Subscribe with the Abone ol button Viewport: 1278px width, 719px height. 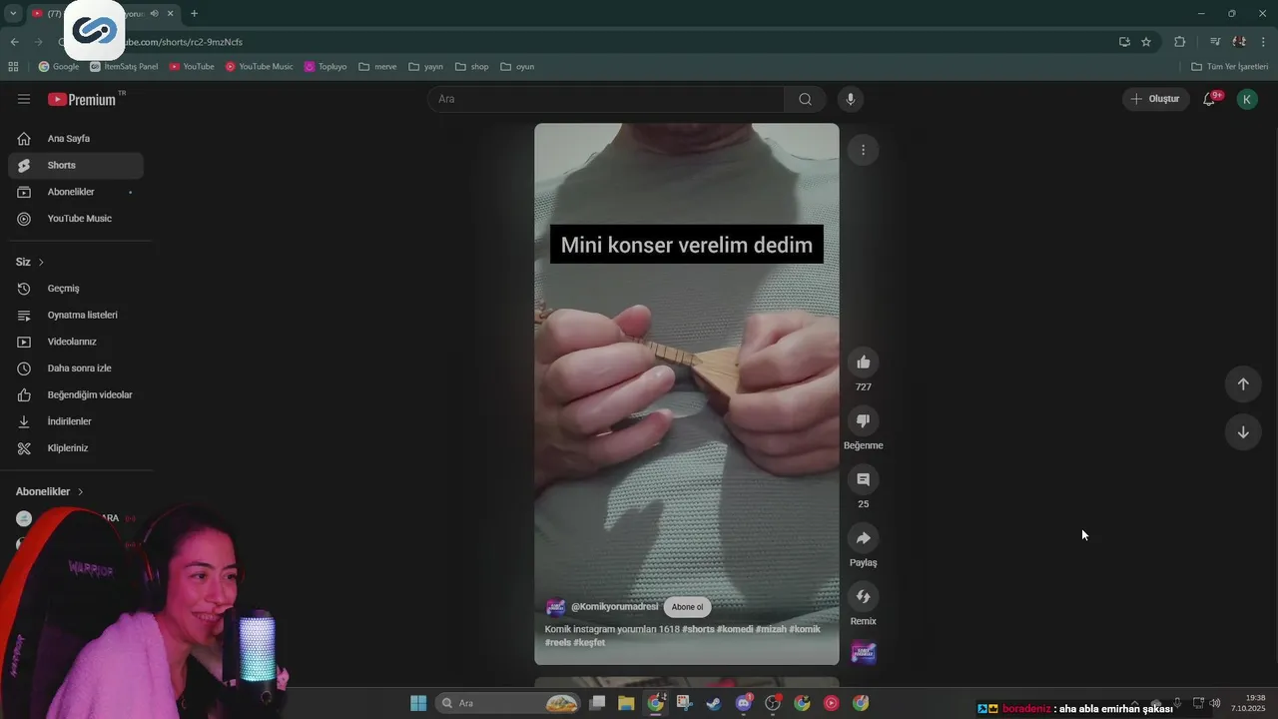coord(687,607)
